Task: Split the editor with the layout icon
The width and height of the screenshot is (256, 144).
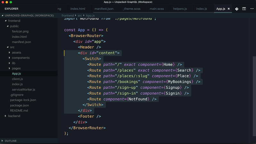Action: coord(244,9)
